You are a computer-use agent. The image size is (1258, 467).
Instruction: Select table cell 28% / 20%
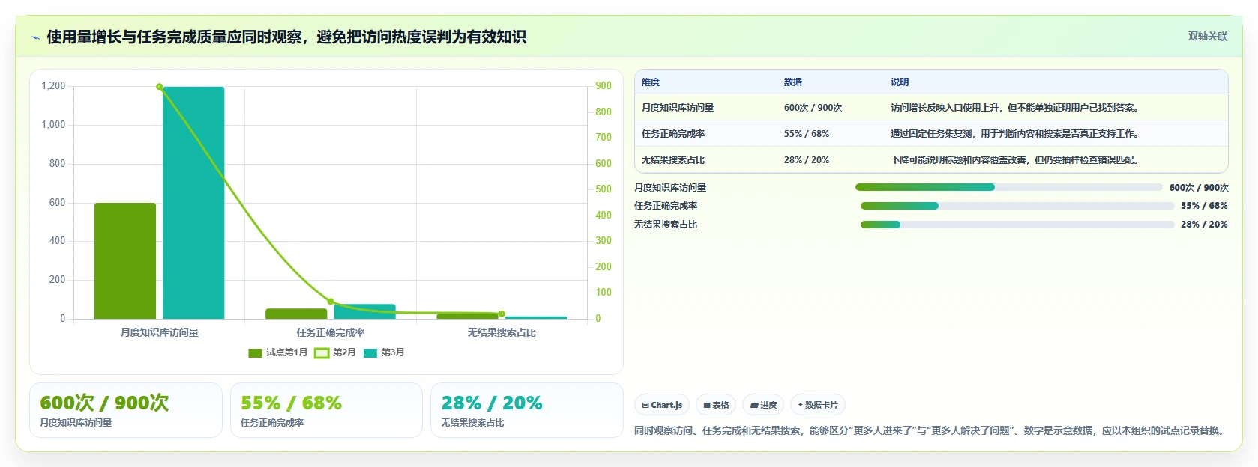[807, 160]
